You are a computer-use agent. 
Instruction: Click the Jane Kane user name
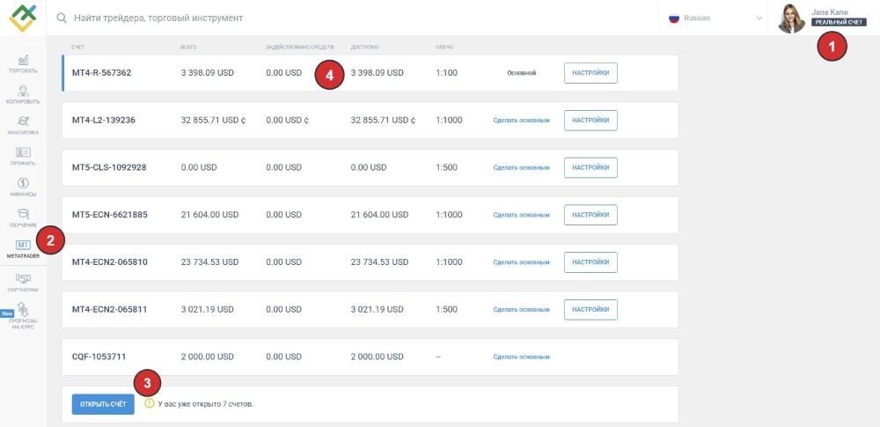[x=830, y=11]
